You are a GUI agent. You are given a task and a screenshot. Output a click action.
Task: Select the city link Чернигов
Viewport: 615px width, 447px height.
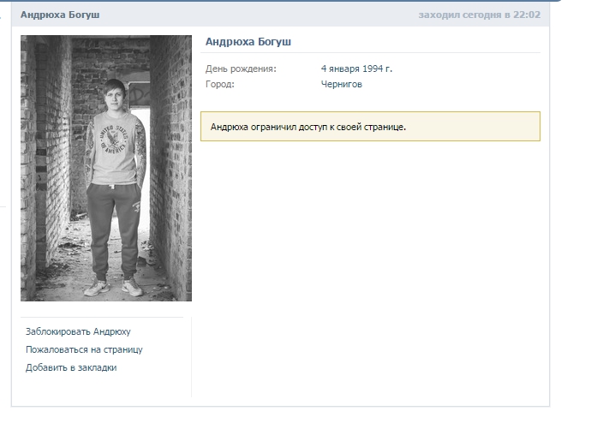point(341,84)
